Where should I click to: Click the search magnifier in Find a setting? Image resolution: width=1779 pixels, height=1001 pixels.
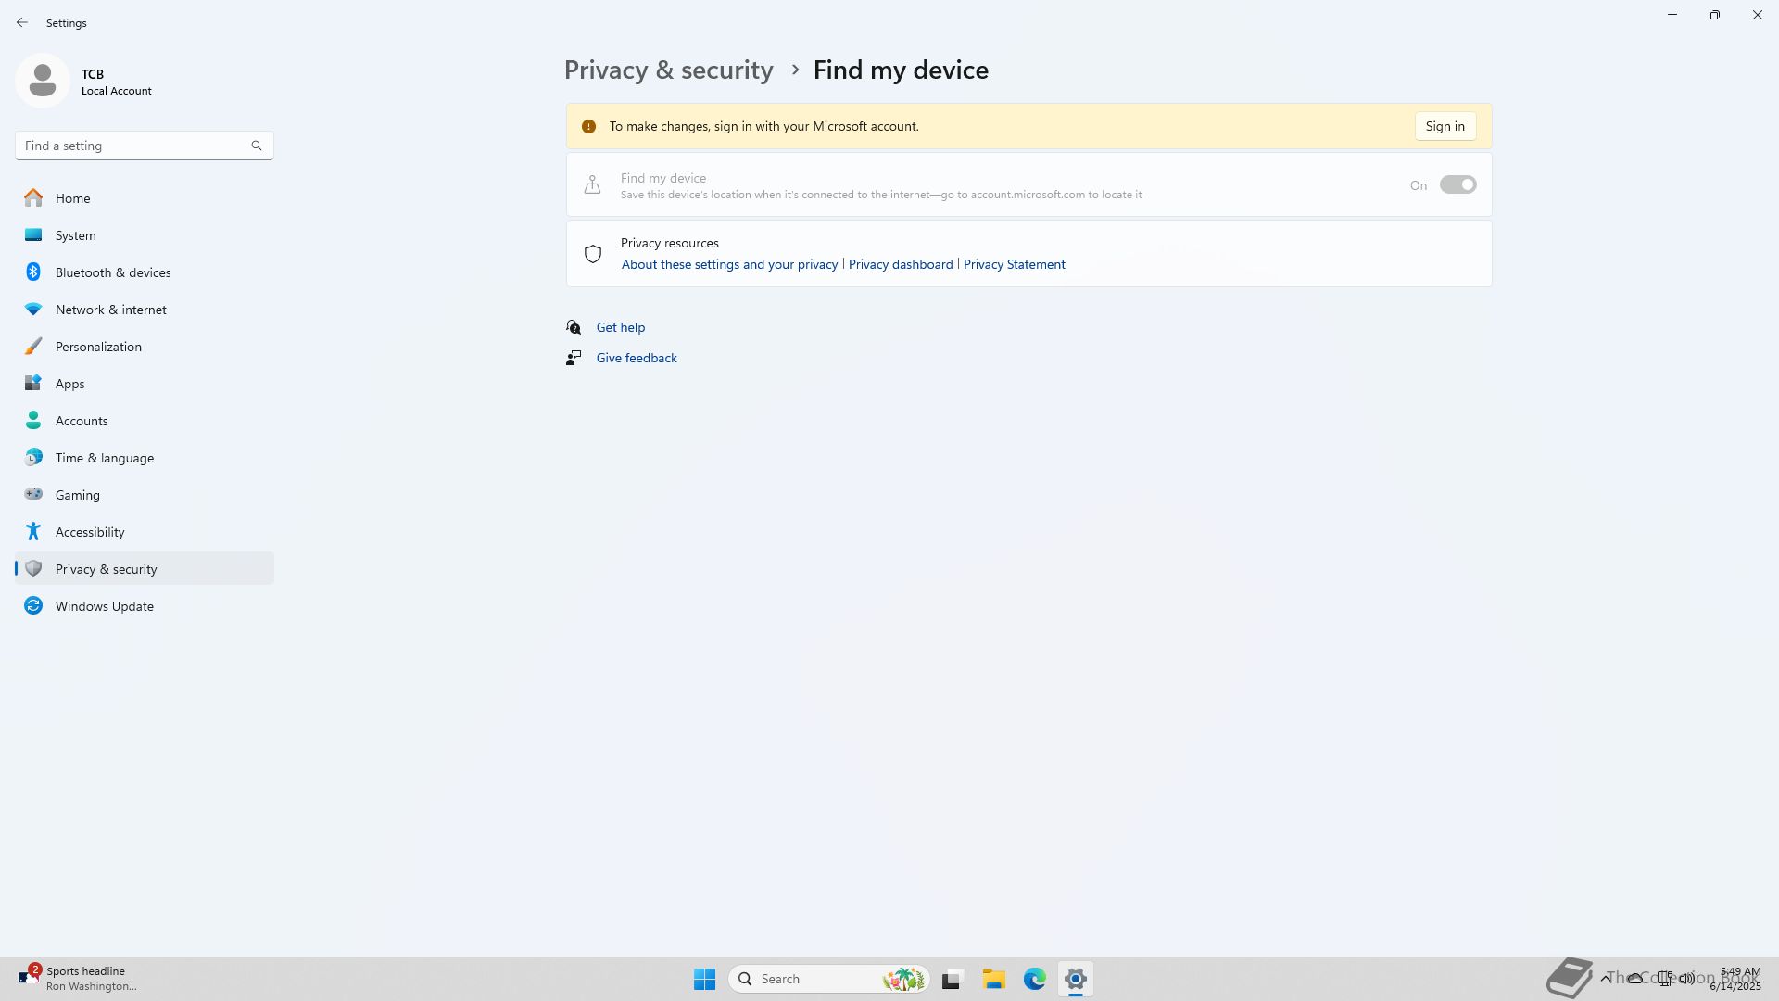pyautogui.click(x=257, y=146)
